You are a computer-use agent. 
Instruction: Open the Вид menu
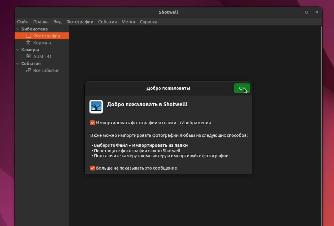57,22
